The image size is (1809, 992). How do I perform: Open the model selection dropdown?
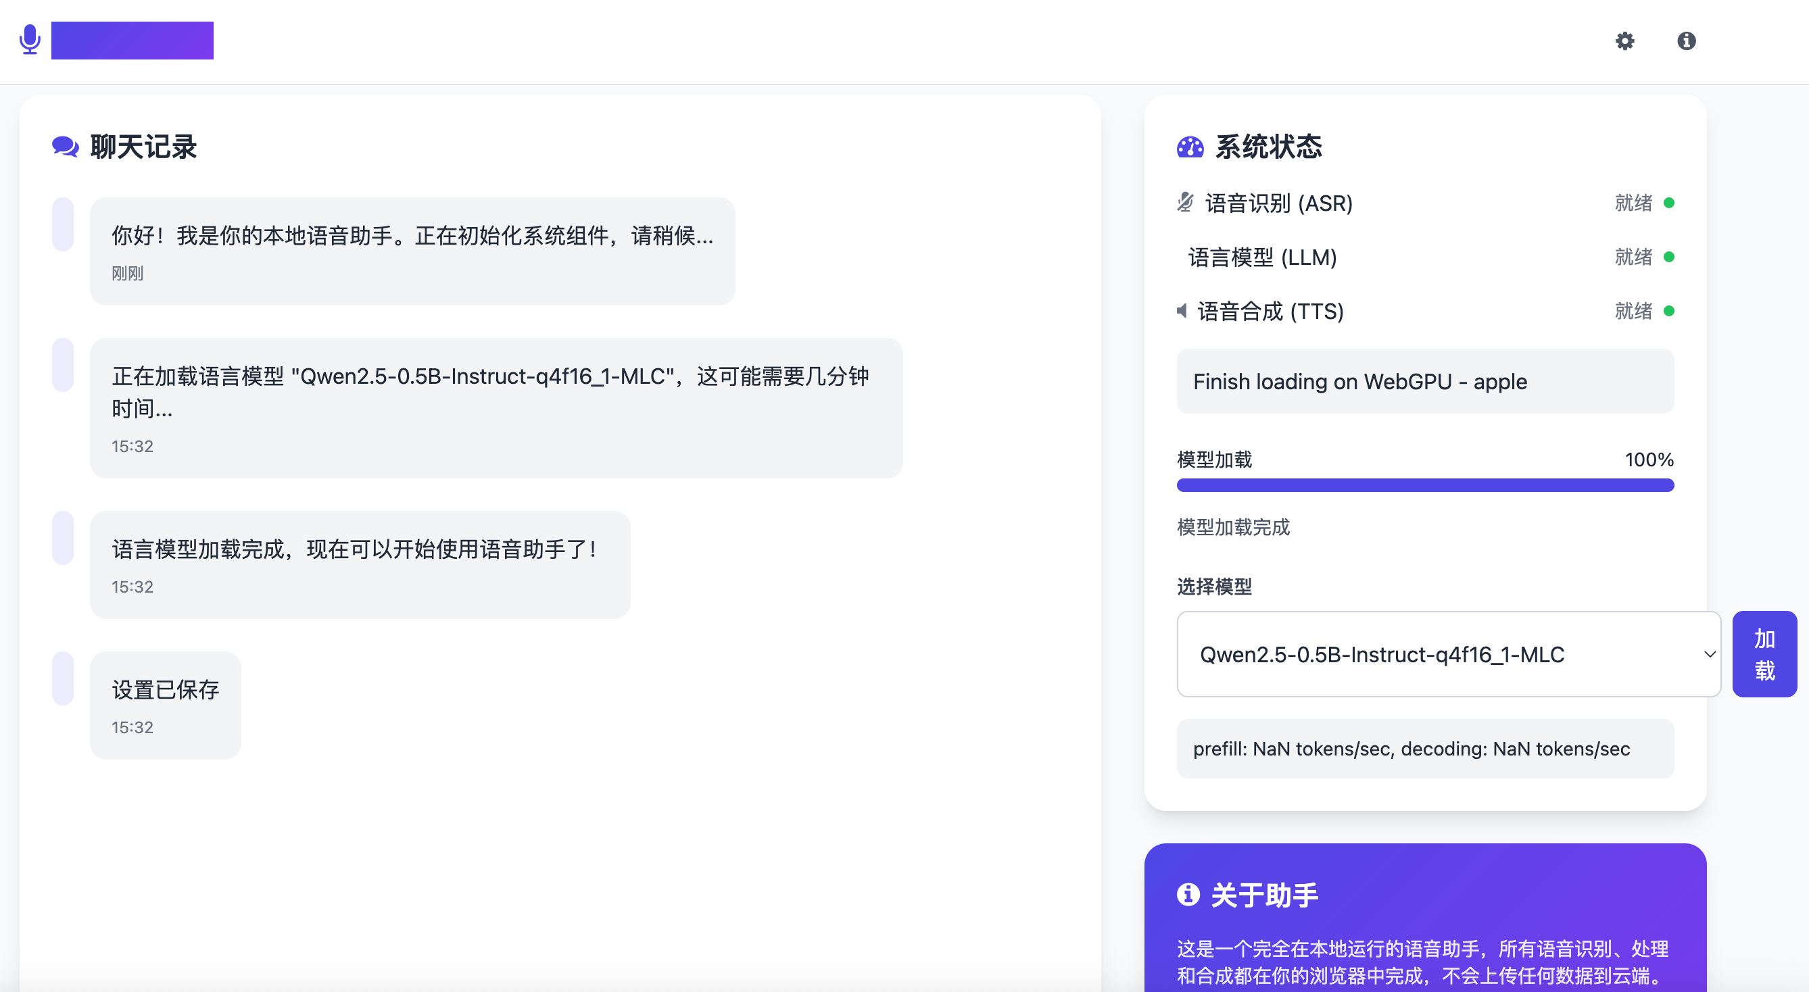tap(1449, 653)
